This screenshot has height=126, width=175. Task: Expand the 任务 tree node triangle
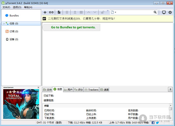(4, 23)
